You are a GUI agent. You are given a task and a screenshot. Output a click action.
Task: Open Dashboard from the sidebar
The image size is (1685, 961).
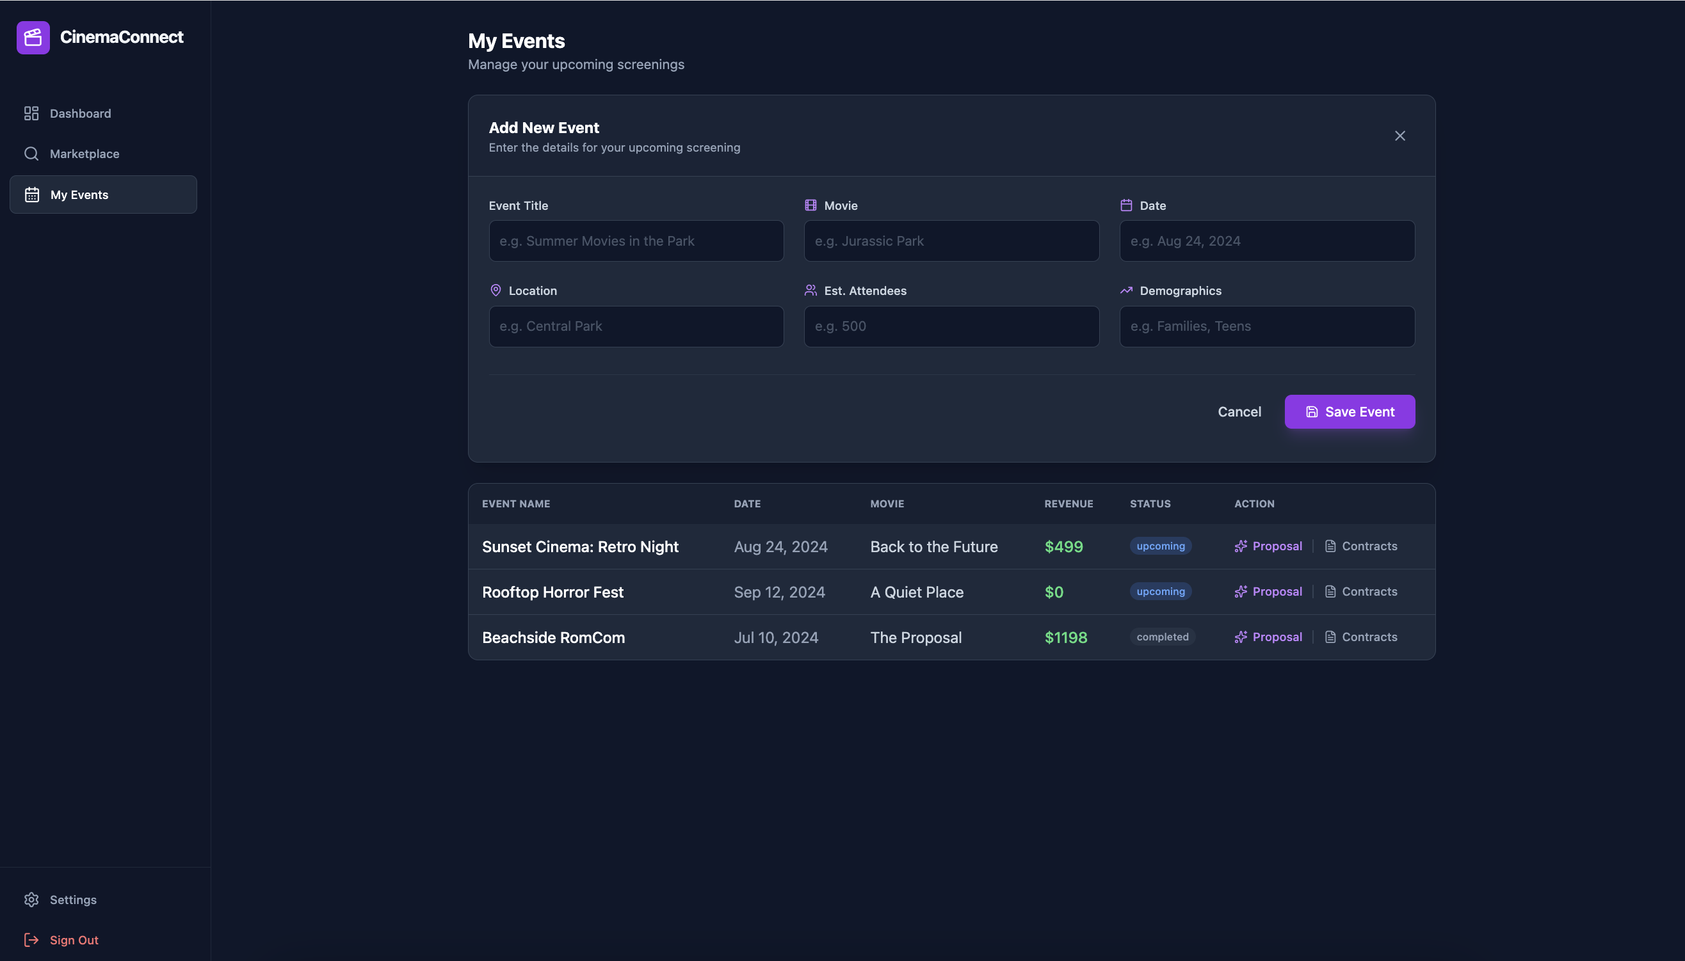(80, 113)
